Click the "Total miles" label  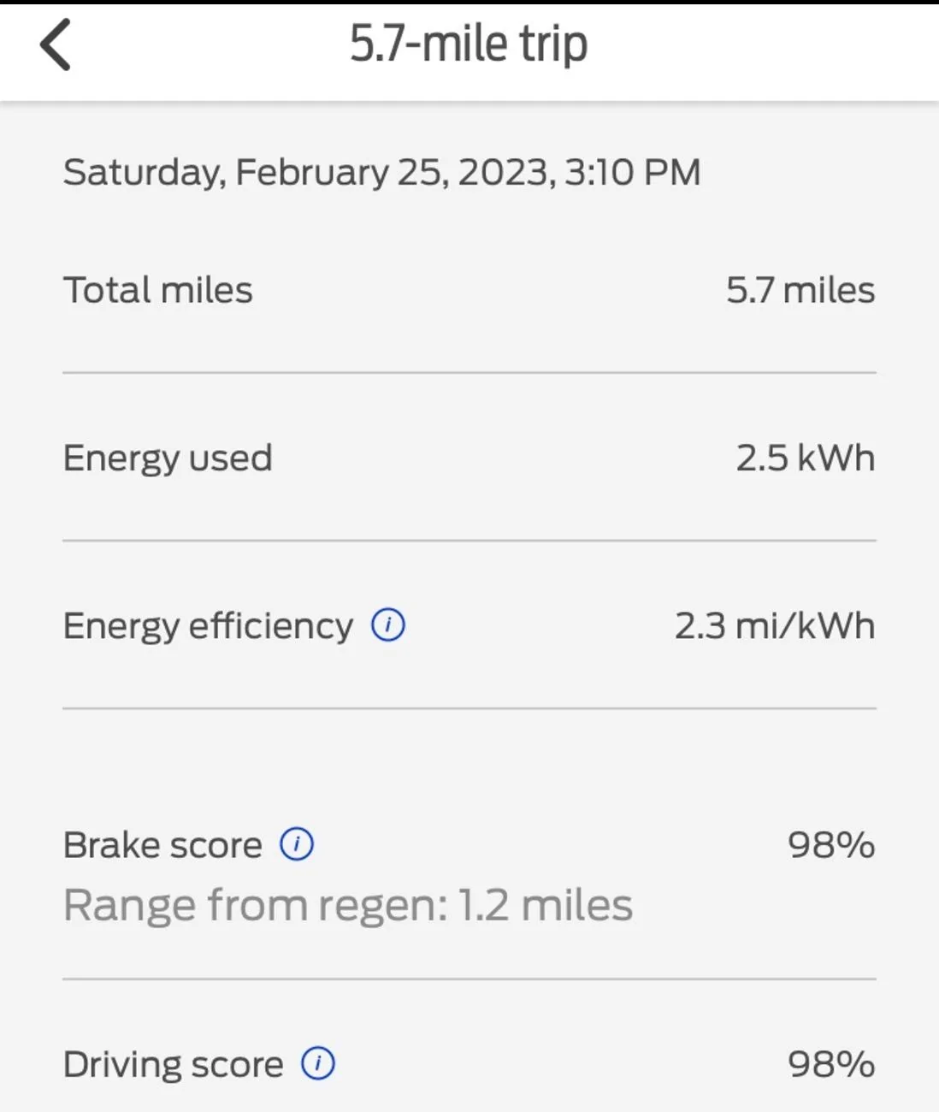pyautogui.click(x=158, y=290)
